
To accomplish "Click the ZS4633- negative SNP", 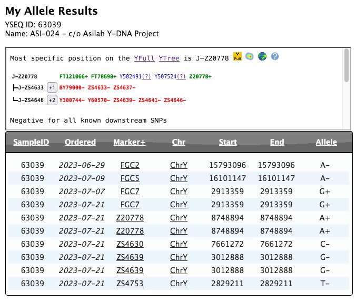I will 99,87.
